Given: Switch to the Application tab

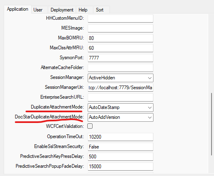Looking at the screenshot, I should 18,9.
